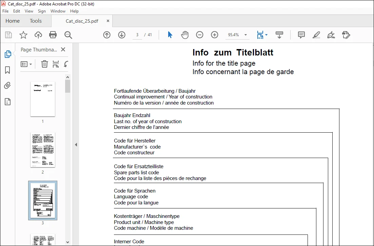This screenshot has height=246, width=374.
Task: Click 'Interner Code' text
Action: 129,242
